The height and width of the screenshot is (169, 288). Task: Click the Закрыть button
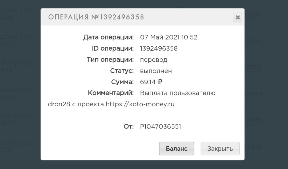pyautogui.click(x=220, y=148)
